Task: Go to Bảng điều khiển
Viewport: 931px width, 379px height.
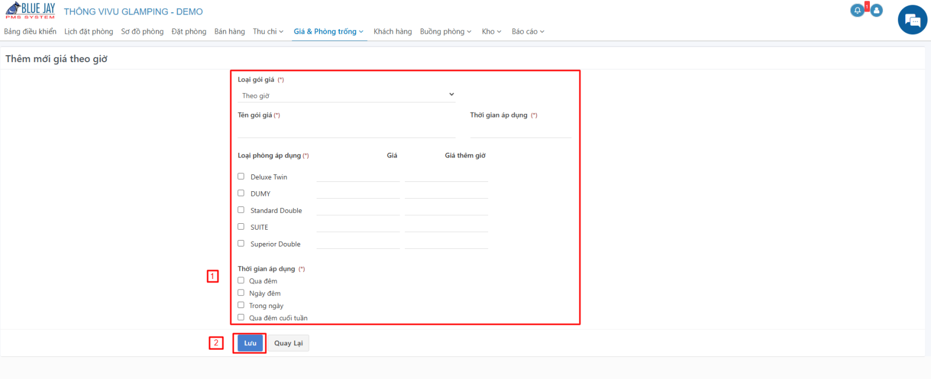Action: tap(30, 31)
